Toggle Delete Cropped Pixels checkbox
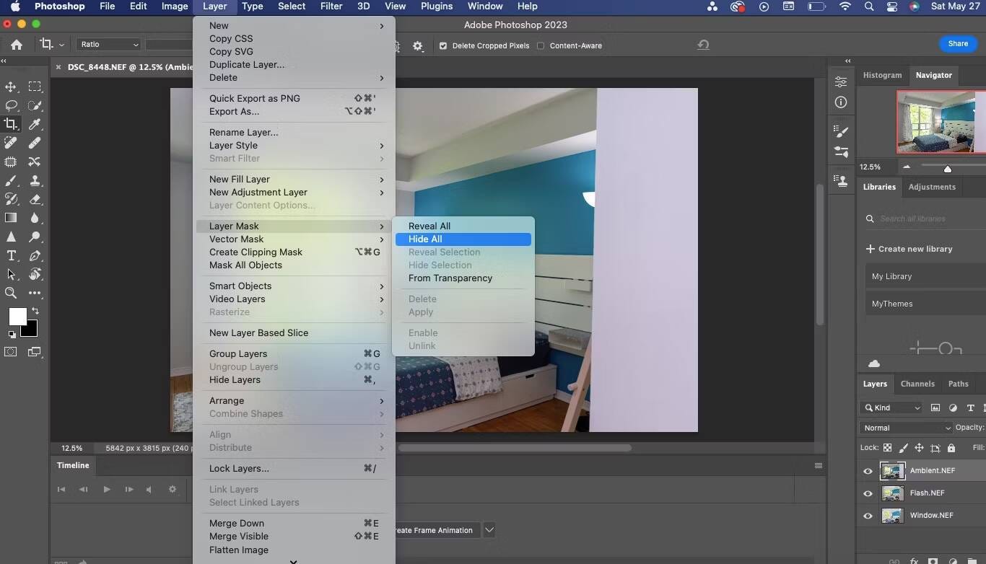986x564 pixels. pyautogui.click(x=443, y=45)
